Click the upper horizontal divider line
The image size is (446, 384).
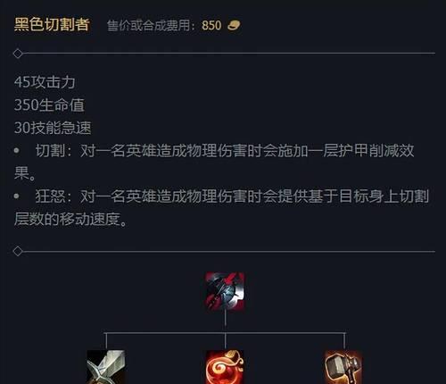tap(229, 54)
